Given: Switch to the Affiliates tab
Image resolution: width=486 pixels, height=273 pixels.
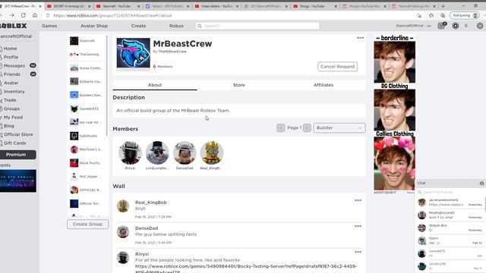Looking at the screenshot, I should coord(323,85).
